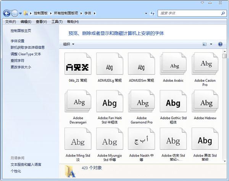The height and width of the screenshot is (181, 229).
Task: Click the Fonts folder icon in address bar
Action: pos(26,13)
